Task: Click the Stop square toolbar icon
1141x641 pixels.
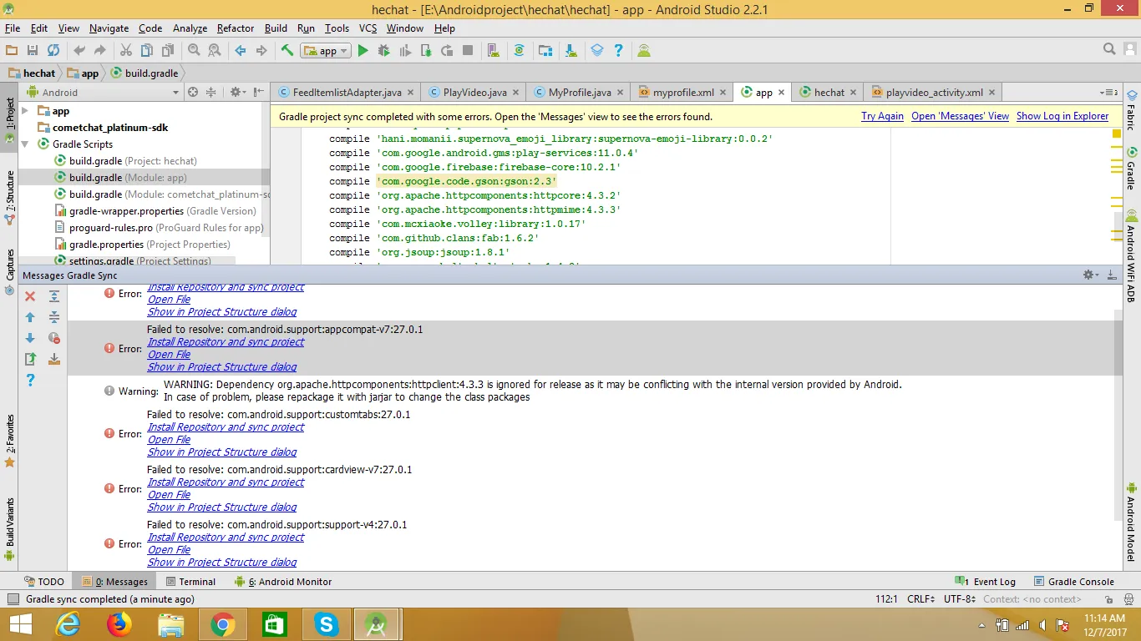Action: coord(468,51)
